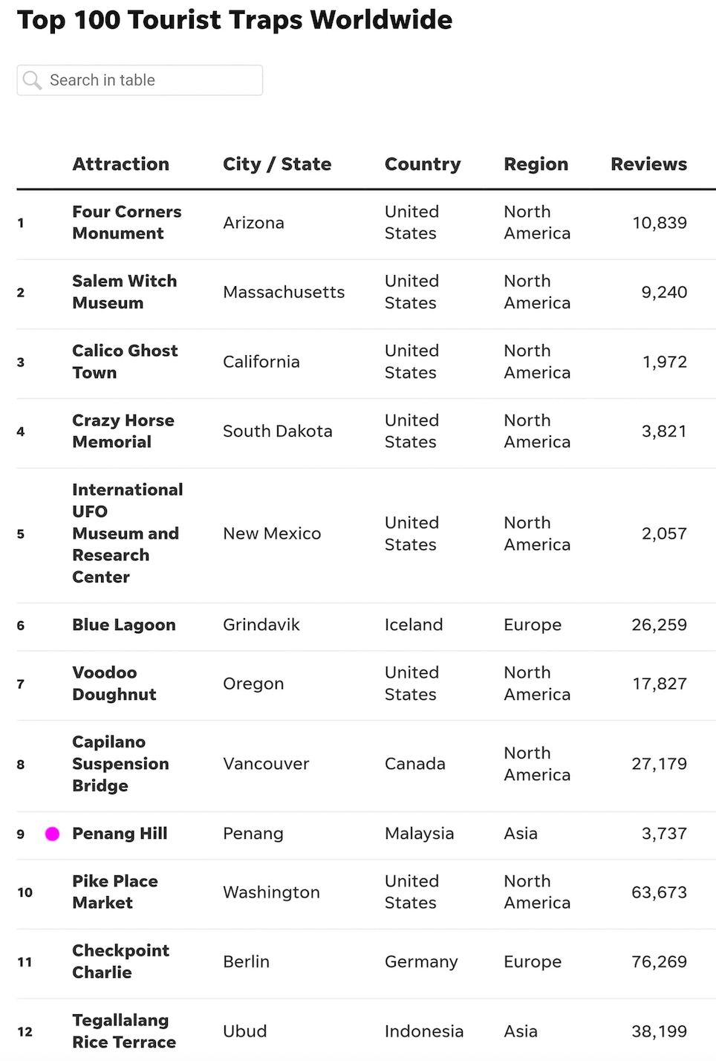The height and width of the screenshot is (1061, 716).
Task: Sort table by Reviews column header
Action: point(648,164)
